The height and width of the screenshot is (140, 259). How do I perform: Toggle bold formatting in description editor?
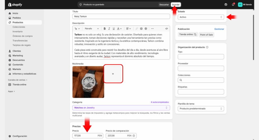coord(105,29)
